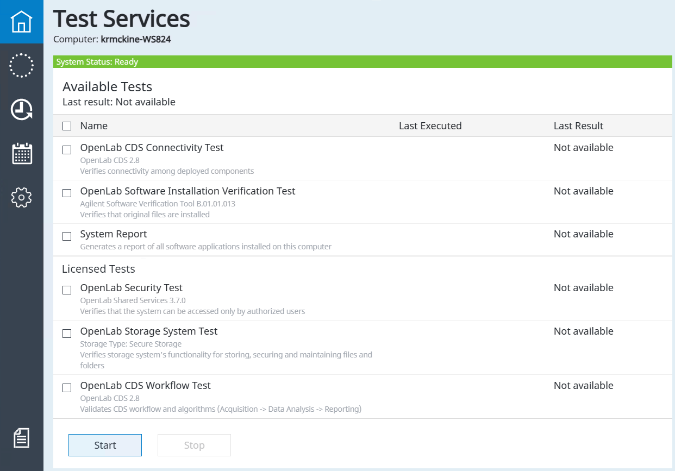Click the Last Result column header

[578, 126]
